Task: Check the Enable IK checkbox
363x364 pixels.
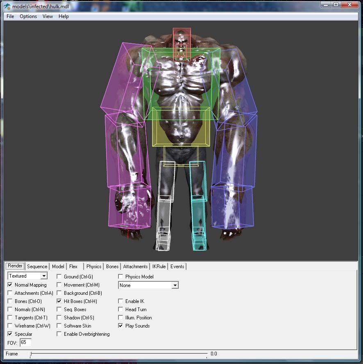Action: point(120,301)
